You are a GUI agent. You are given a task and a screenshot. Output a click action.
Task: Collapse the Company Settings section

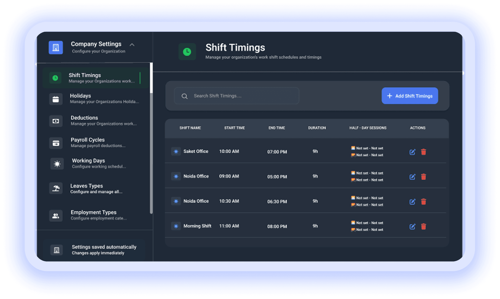(x=132, y=44)
